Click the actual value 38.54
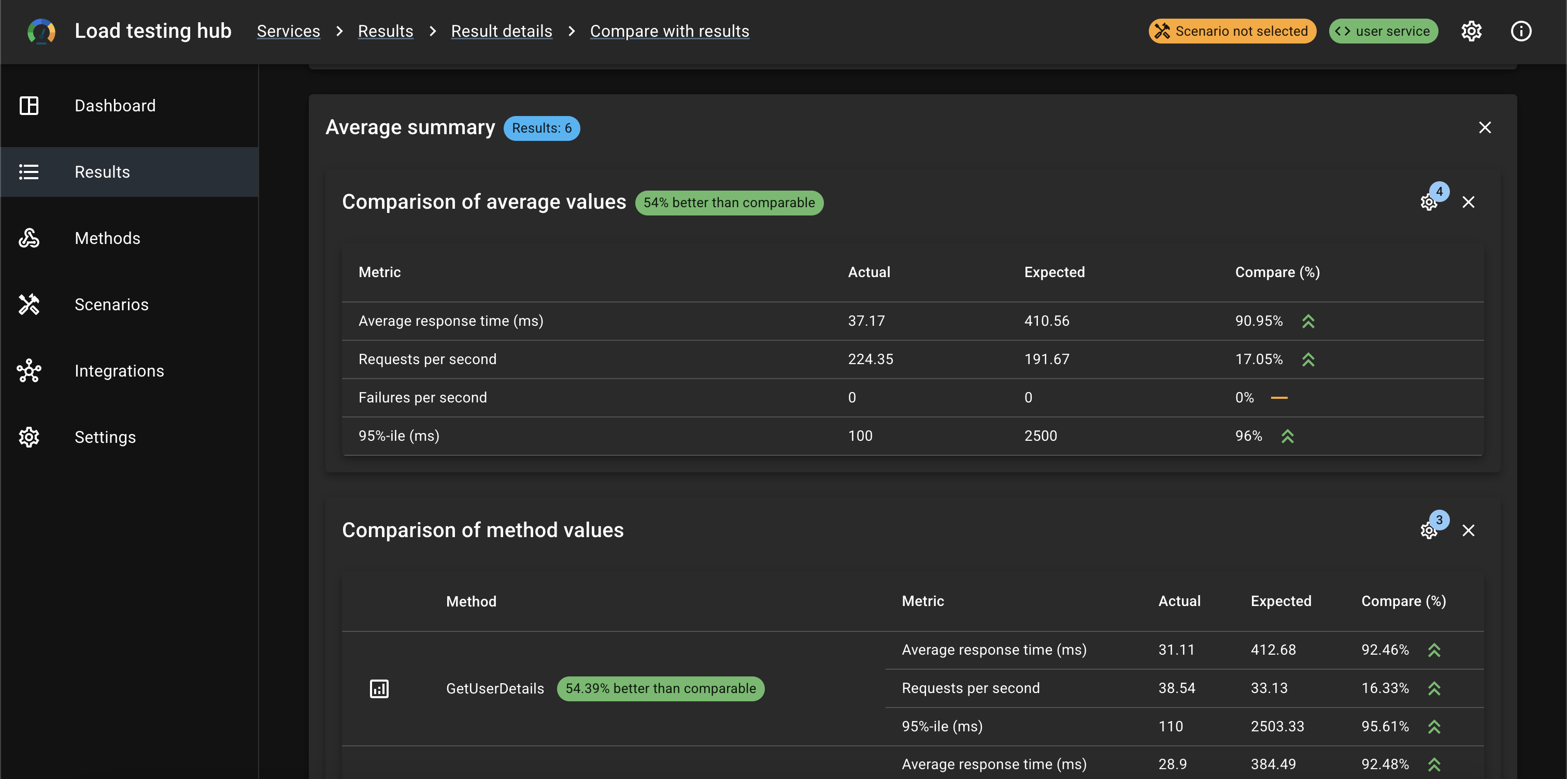The height and width of the screenshot is (779, 1567). point(1176,688)
